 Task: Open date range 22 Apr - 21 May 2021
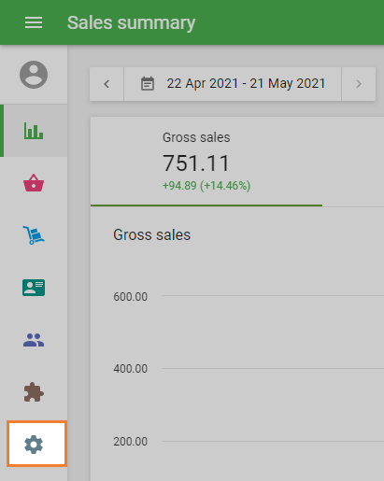tap(233, 84)
